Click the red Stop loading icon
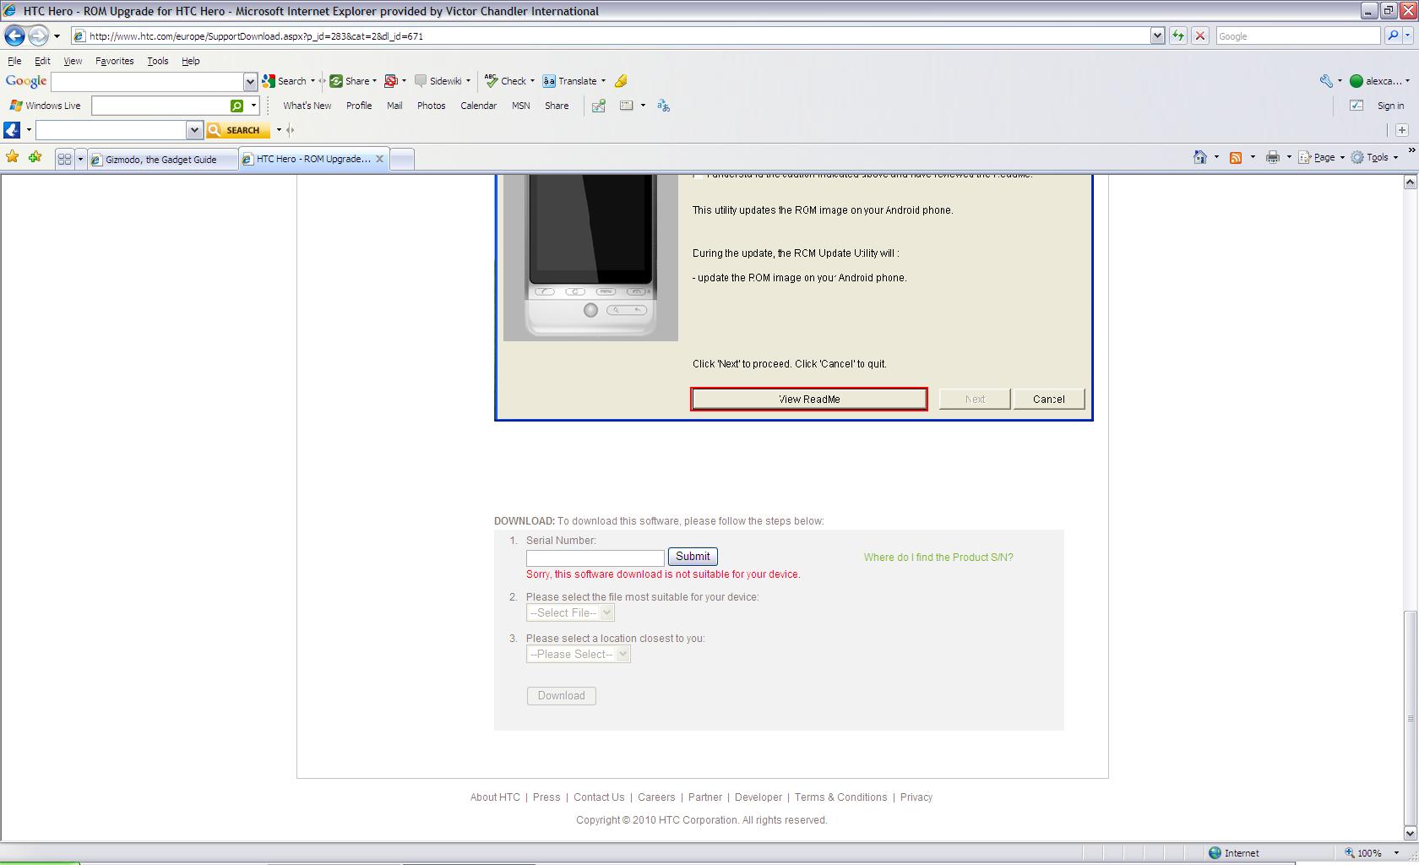The image size is (1419, 865). point(1199,36)
